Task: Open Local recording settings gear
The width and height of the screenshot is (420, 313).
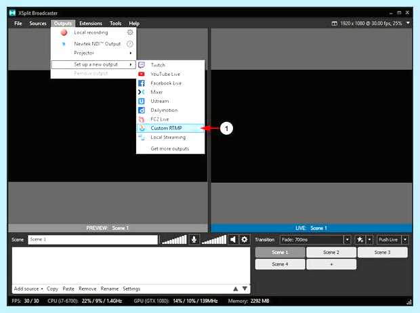Action: (x=130, y=33)
